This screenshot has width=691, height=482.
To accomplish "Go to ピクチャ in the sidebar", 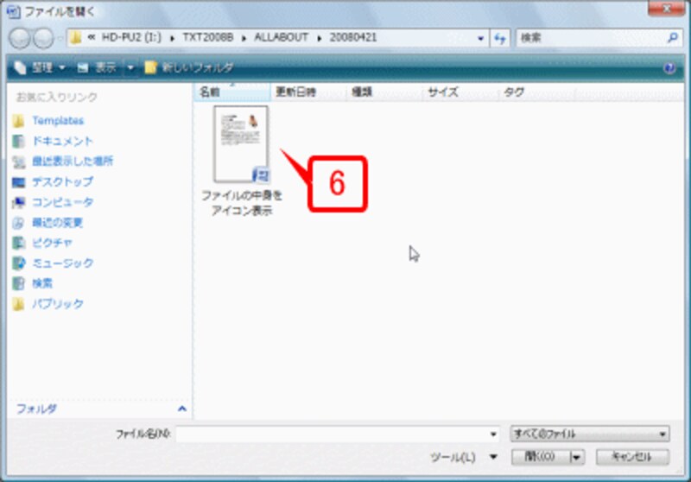I will click(52, 243).
